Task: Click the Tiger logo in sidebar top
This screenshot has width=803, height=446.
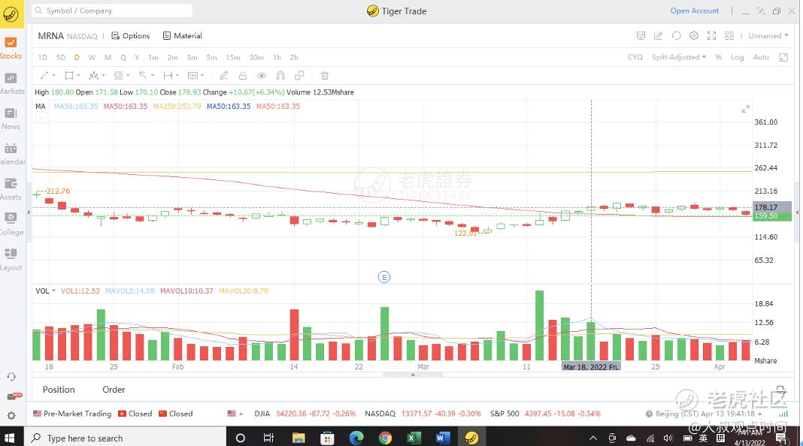Action: [x=11, y=14]
